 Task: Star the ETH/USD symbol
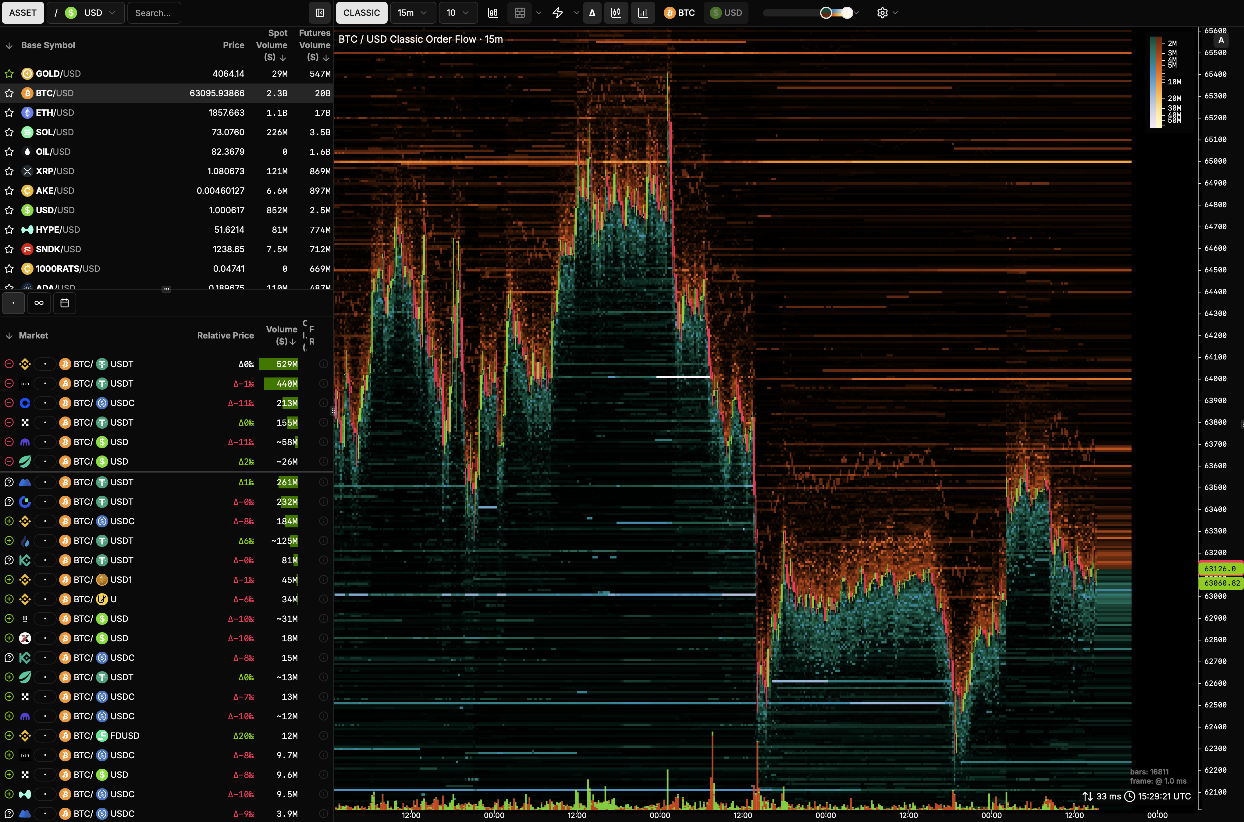(x=9, y=113)
